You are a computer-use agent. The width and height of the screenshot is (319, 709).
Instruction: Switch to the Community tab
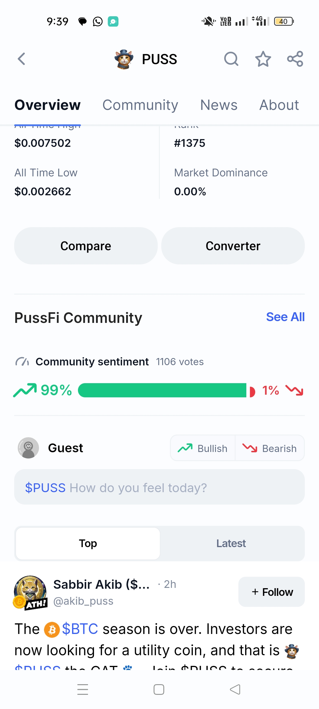[140, 105]
